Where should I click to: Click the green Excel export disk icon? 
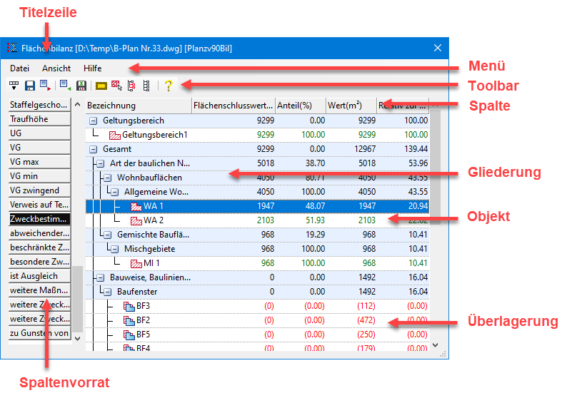[81, 86]
